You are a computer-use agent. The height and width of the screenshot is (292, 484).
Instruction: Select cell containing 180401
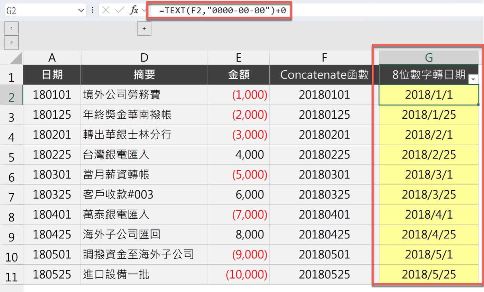(52, 215)
